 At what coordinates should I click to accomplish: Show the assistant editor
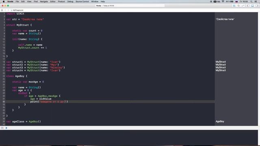pyautogui.click(x=238, y=6)
